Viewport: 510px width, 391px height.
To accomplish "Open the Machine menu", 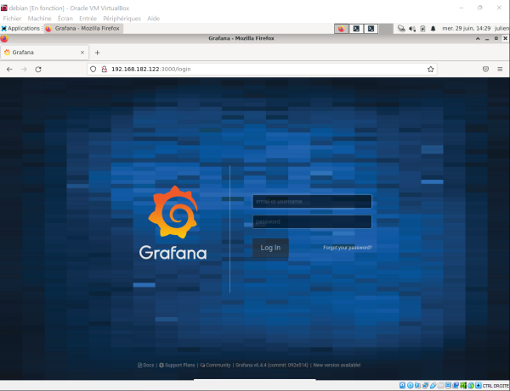I will (39, 19).
